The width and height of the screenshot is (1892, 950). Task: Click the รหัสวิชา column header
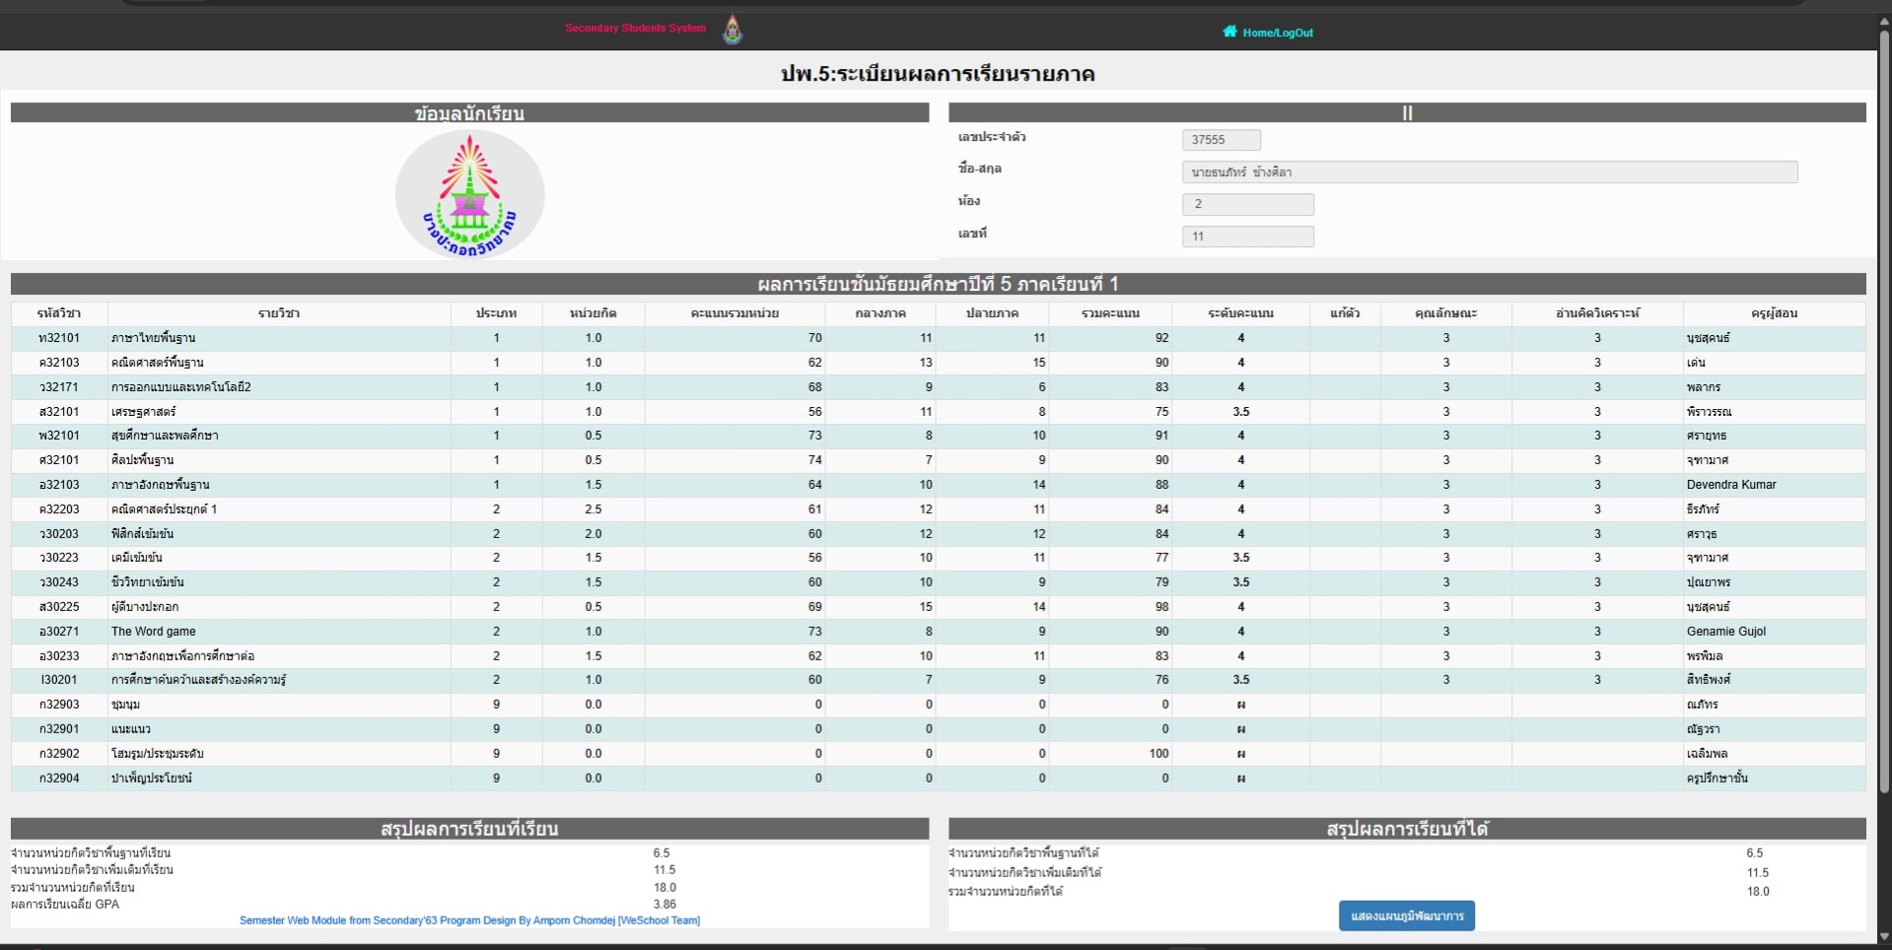tap(59, 313)
